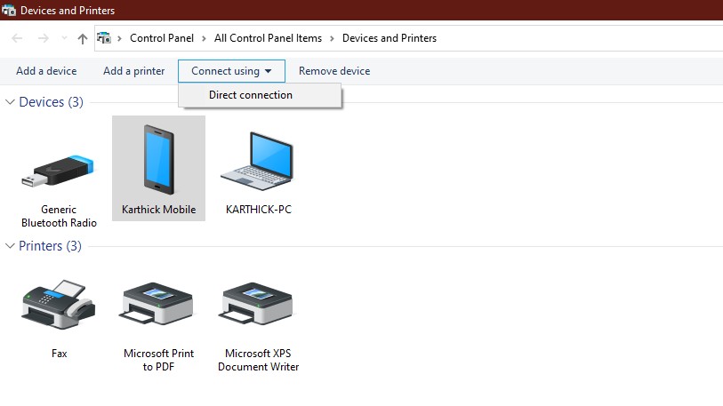Image resolution: width=723 pixels, height=406 pixels.
Task: Click the Forward navigation arrow
Action: [44, 38]
